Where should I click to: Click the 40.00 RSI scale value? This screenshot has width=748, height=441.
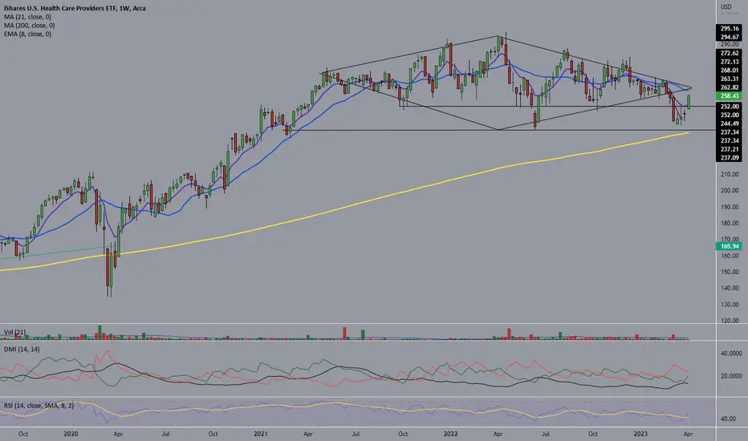click(x=727, y=419)
